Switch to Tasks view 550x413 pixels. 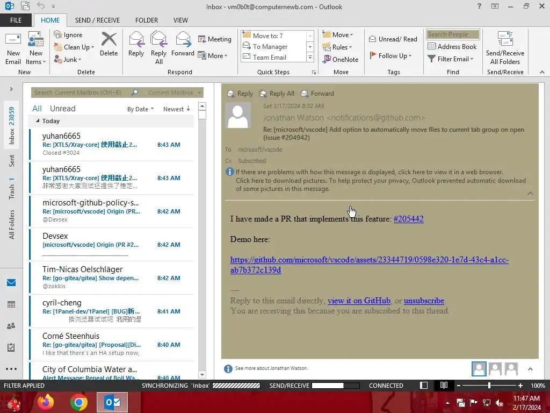point(11,348)
